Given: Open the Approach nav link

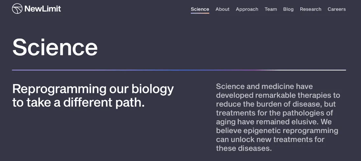Looking at the screenshot, I should pos(247,9).
